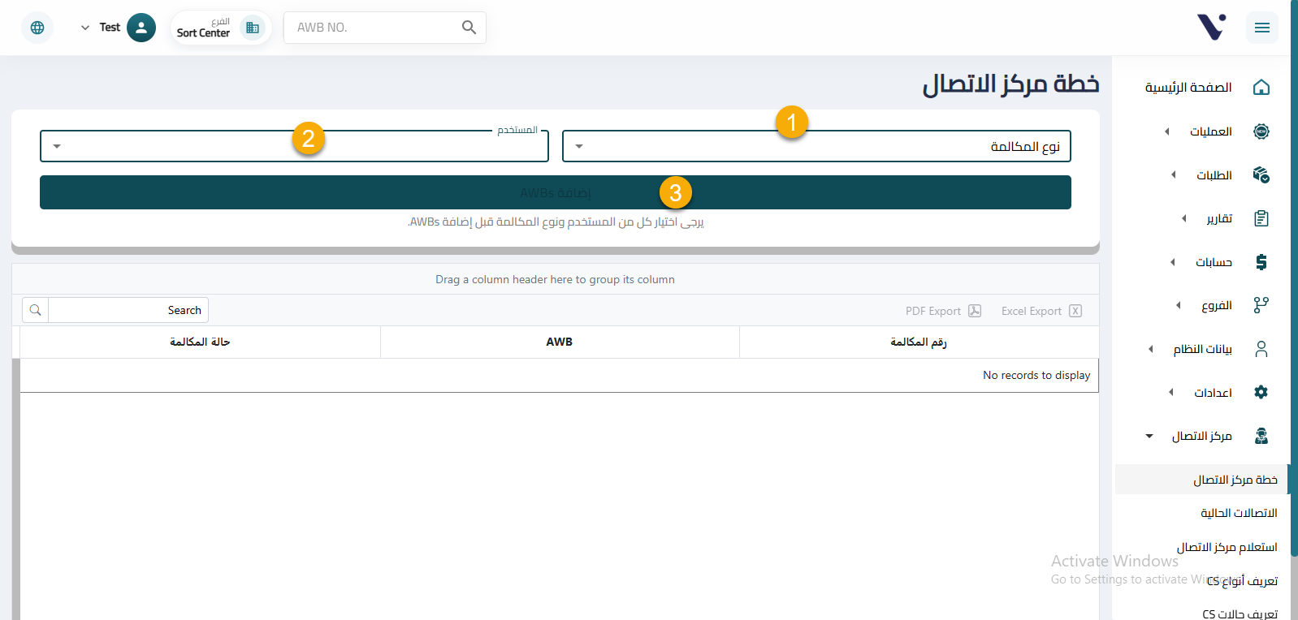Click the Sort Center branch building icon

pyautogui.click(x=253, y=28)
